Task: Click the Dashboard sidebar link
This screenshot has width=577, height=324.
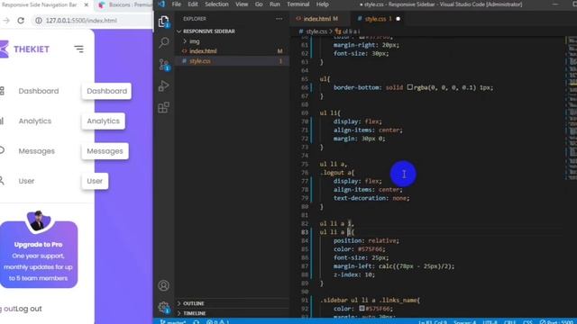Action: (x=39, y=91)
